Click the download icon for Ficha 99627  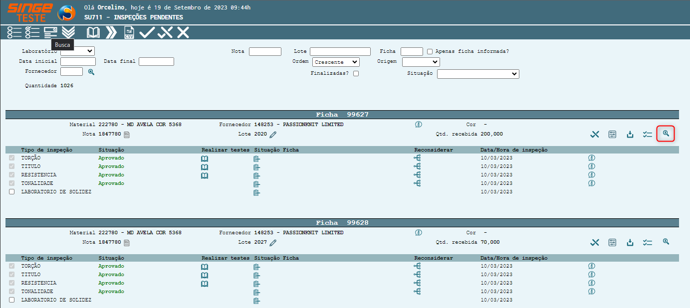pyautogui.click(x=630, y=134)
